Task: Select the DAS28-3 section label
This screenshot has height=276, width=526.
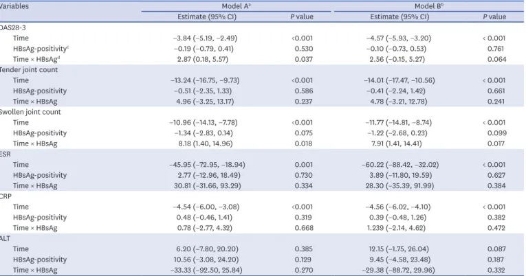Action: click(13, 27)
